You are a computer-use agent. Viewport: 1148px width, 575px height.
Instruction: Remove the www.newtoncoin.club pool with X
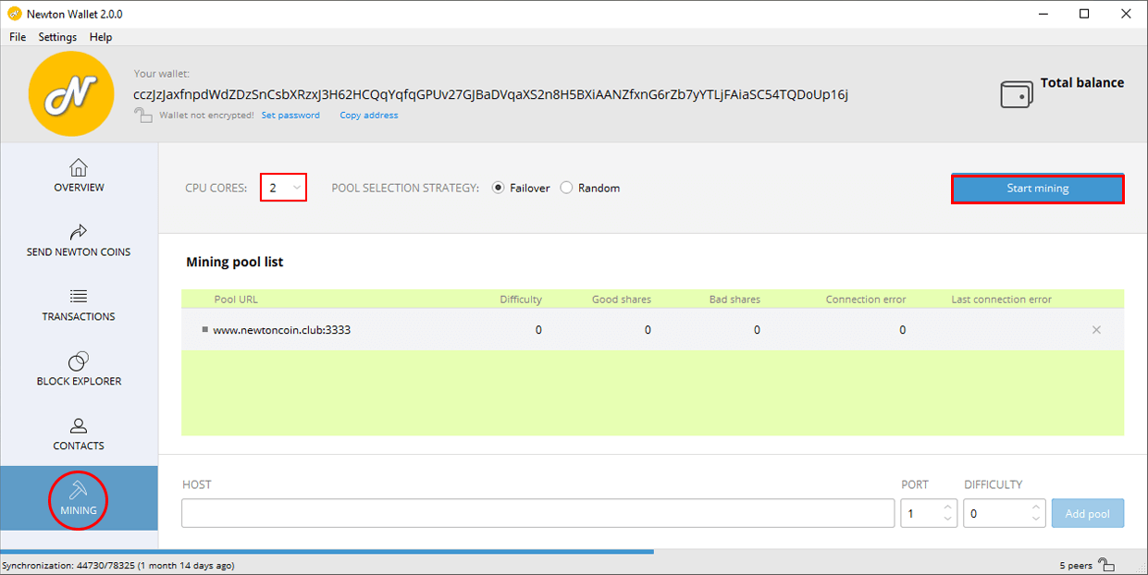(x=1096, y=330)
